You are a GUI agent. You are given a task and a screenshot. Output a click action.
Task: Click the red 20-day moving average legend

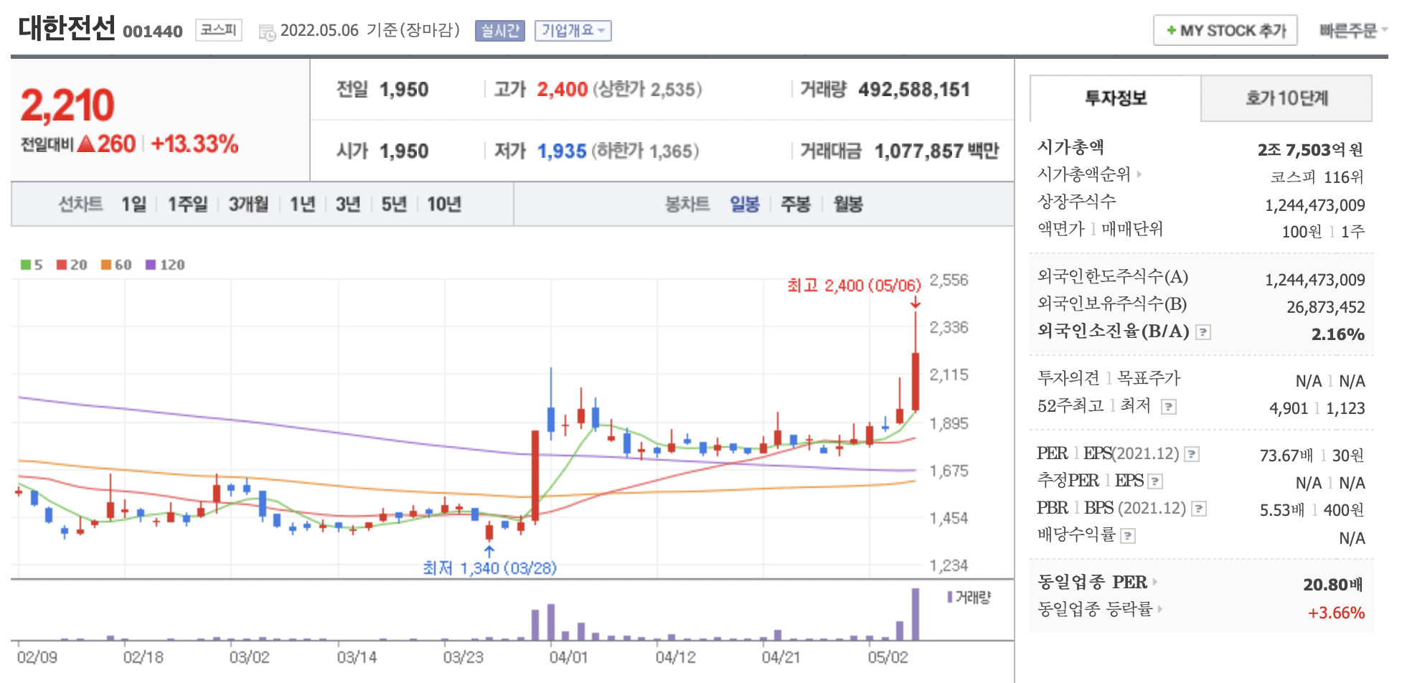pos(72,265)
